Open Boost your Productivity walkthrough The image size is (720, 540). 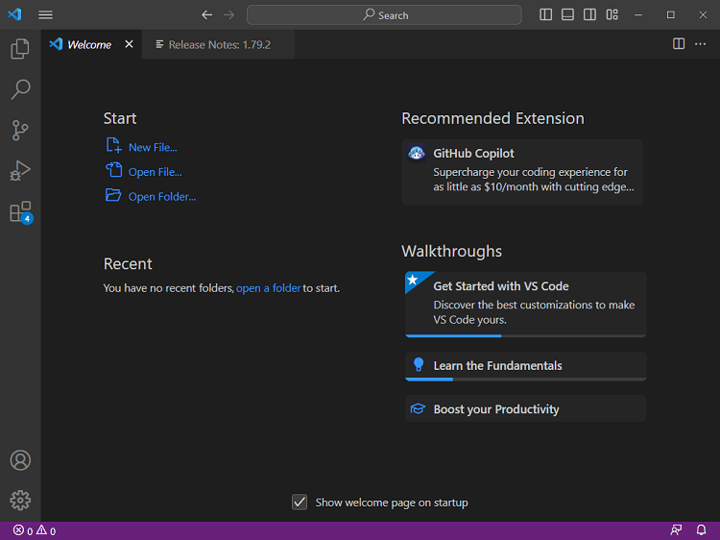point(526,408)
